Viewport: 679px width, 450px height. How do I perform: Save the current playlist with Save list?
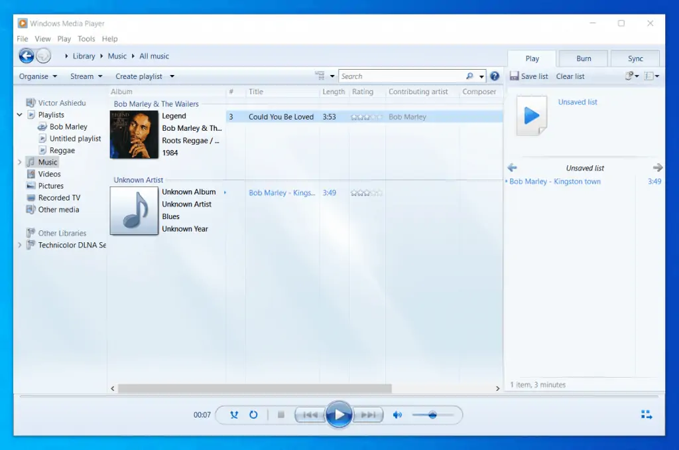[528, 76]
